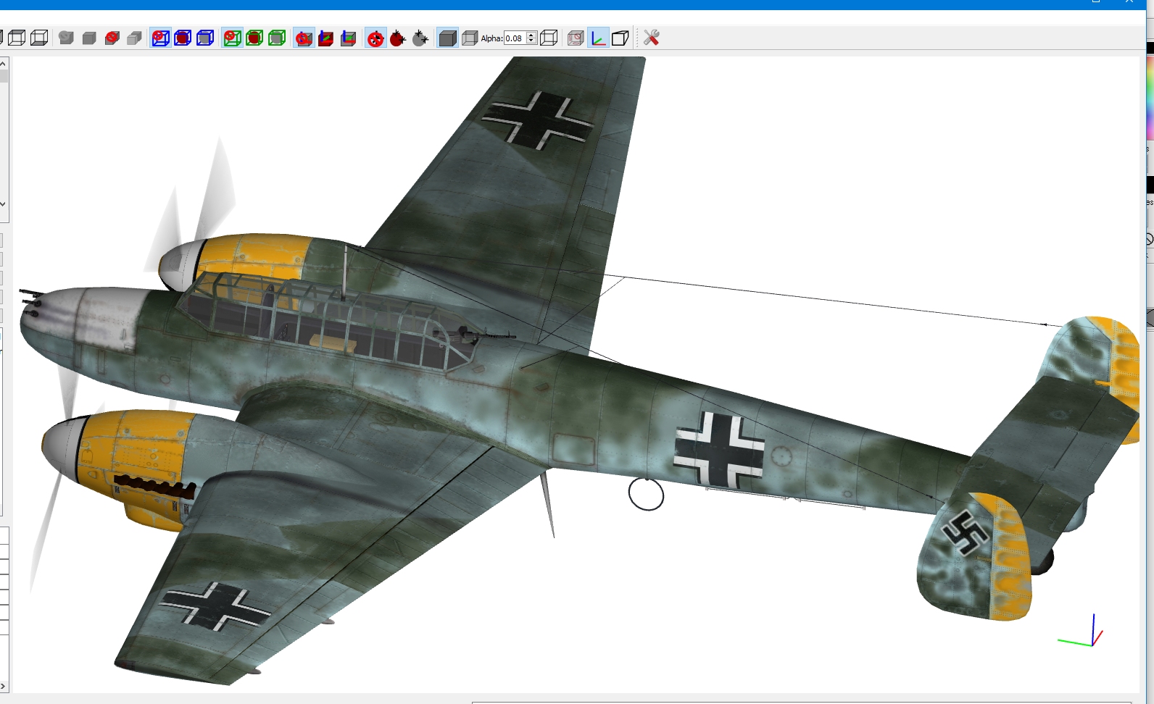The width and height of the screenshot is (1154, 704).
Task: Click the wireframe cube icon left of the gray blob icon
Action: coord(39,38)
